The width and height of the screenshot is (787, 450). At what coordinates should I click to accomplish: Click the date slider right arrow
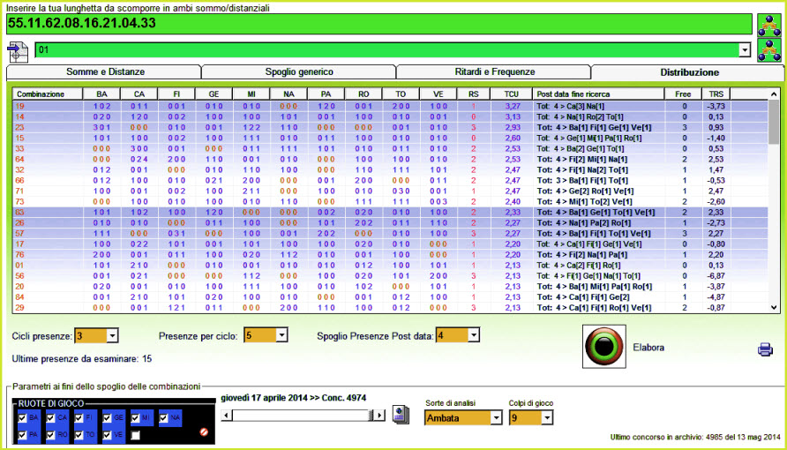point(379,416)
